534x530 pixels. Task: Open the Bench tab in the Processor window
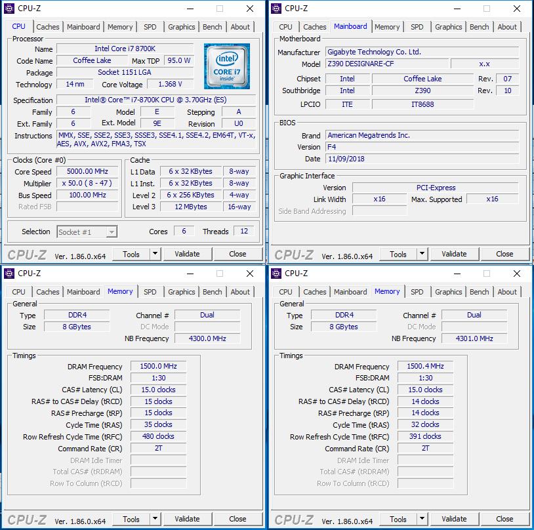point(212,27)
